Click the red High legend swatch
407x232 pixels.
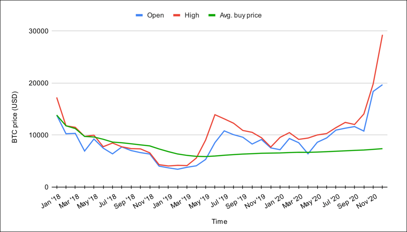pyautogui.click(x=176, y=15)
